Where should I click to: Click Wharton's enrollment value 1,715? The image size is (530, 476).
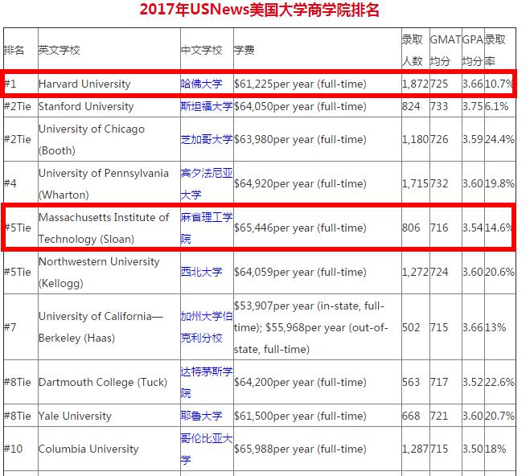[416, 184]
